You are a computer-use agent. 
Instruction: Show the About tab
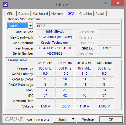(100, 14)
